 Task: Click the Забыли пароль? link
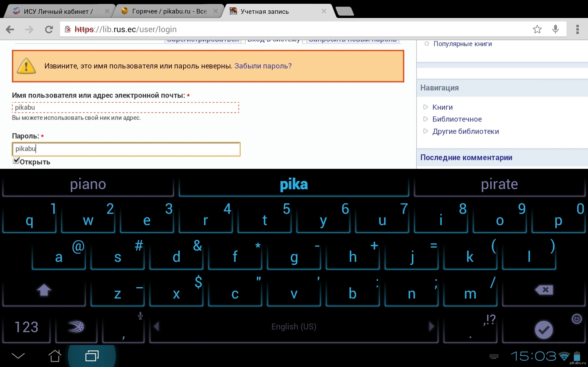(x=263, y=66)
